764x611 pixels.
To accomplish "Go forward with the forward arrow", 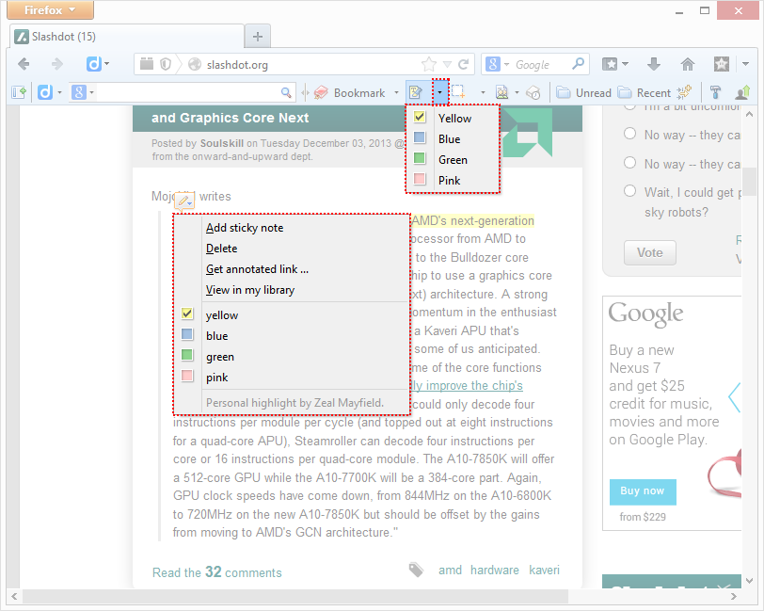I will [57, 64].
